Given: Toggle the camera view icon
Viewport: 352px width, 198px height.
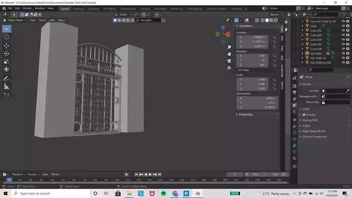Looking at the screenshot, I should click(x=229, y=61).
